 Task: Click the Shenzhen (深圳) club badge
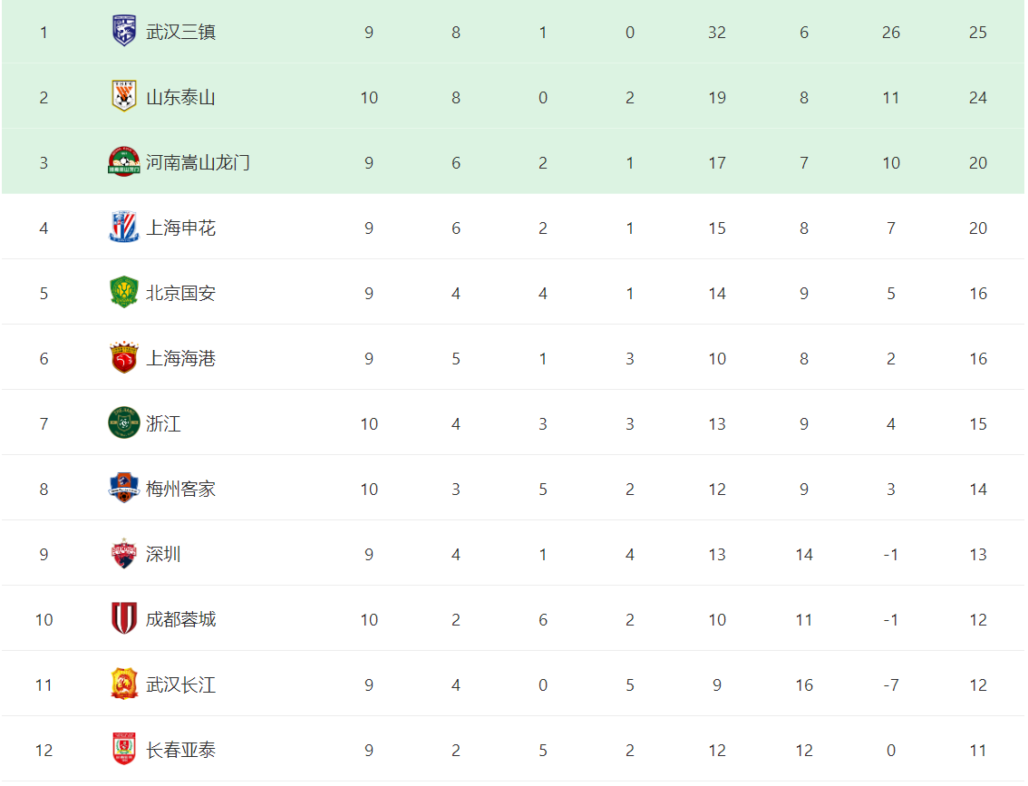click(x=123, y=554)
